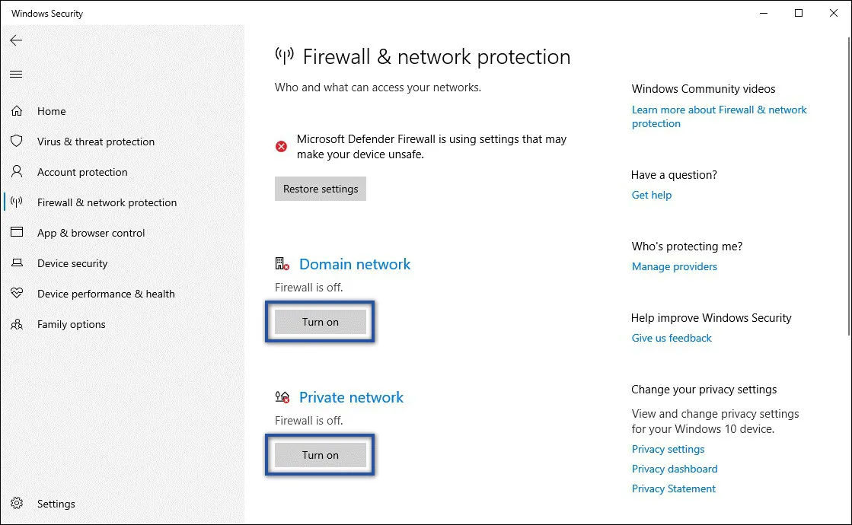Screen dimensions: 852x525
Task: Turn on the Domain network firewall
Action: click(x=320, y=322)
